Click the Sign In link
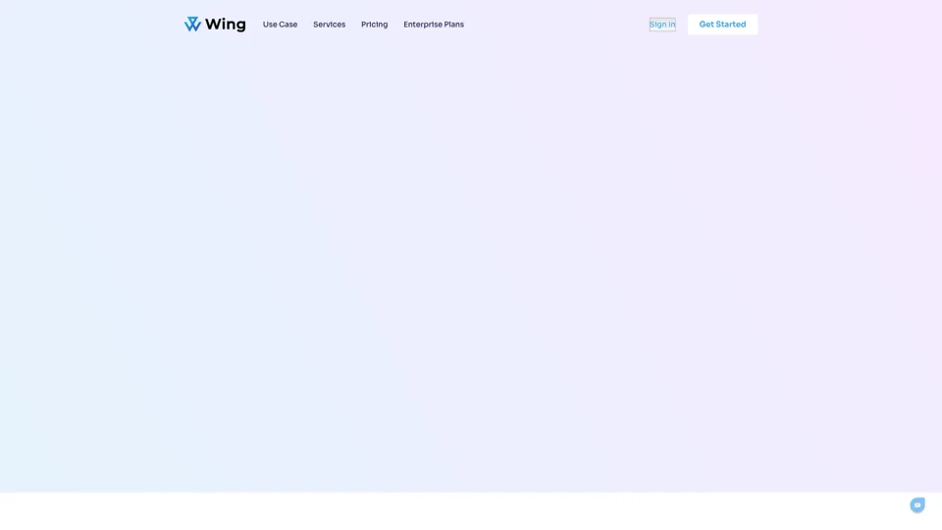 [662, 25]
